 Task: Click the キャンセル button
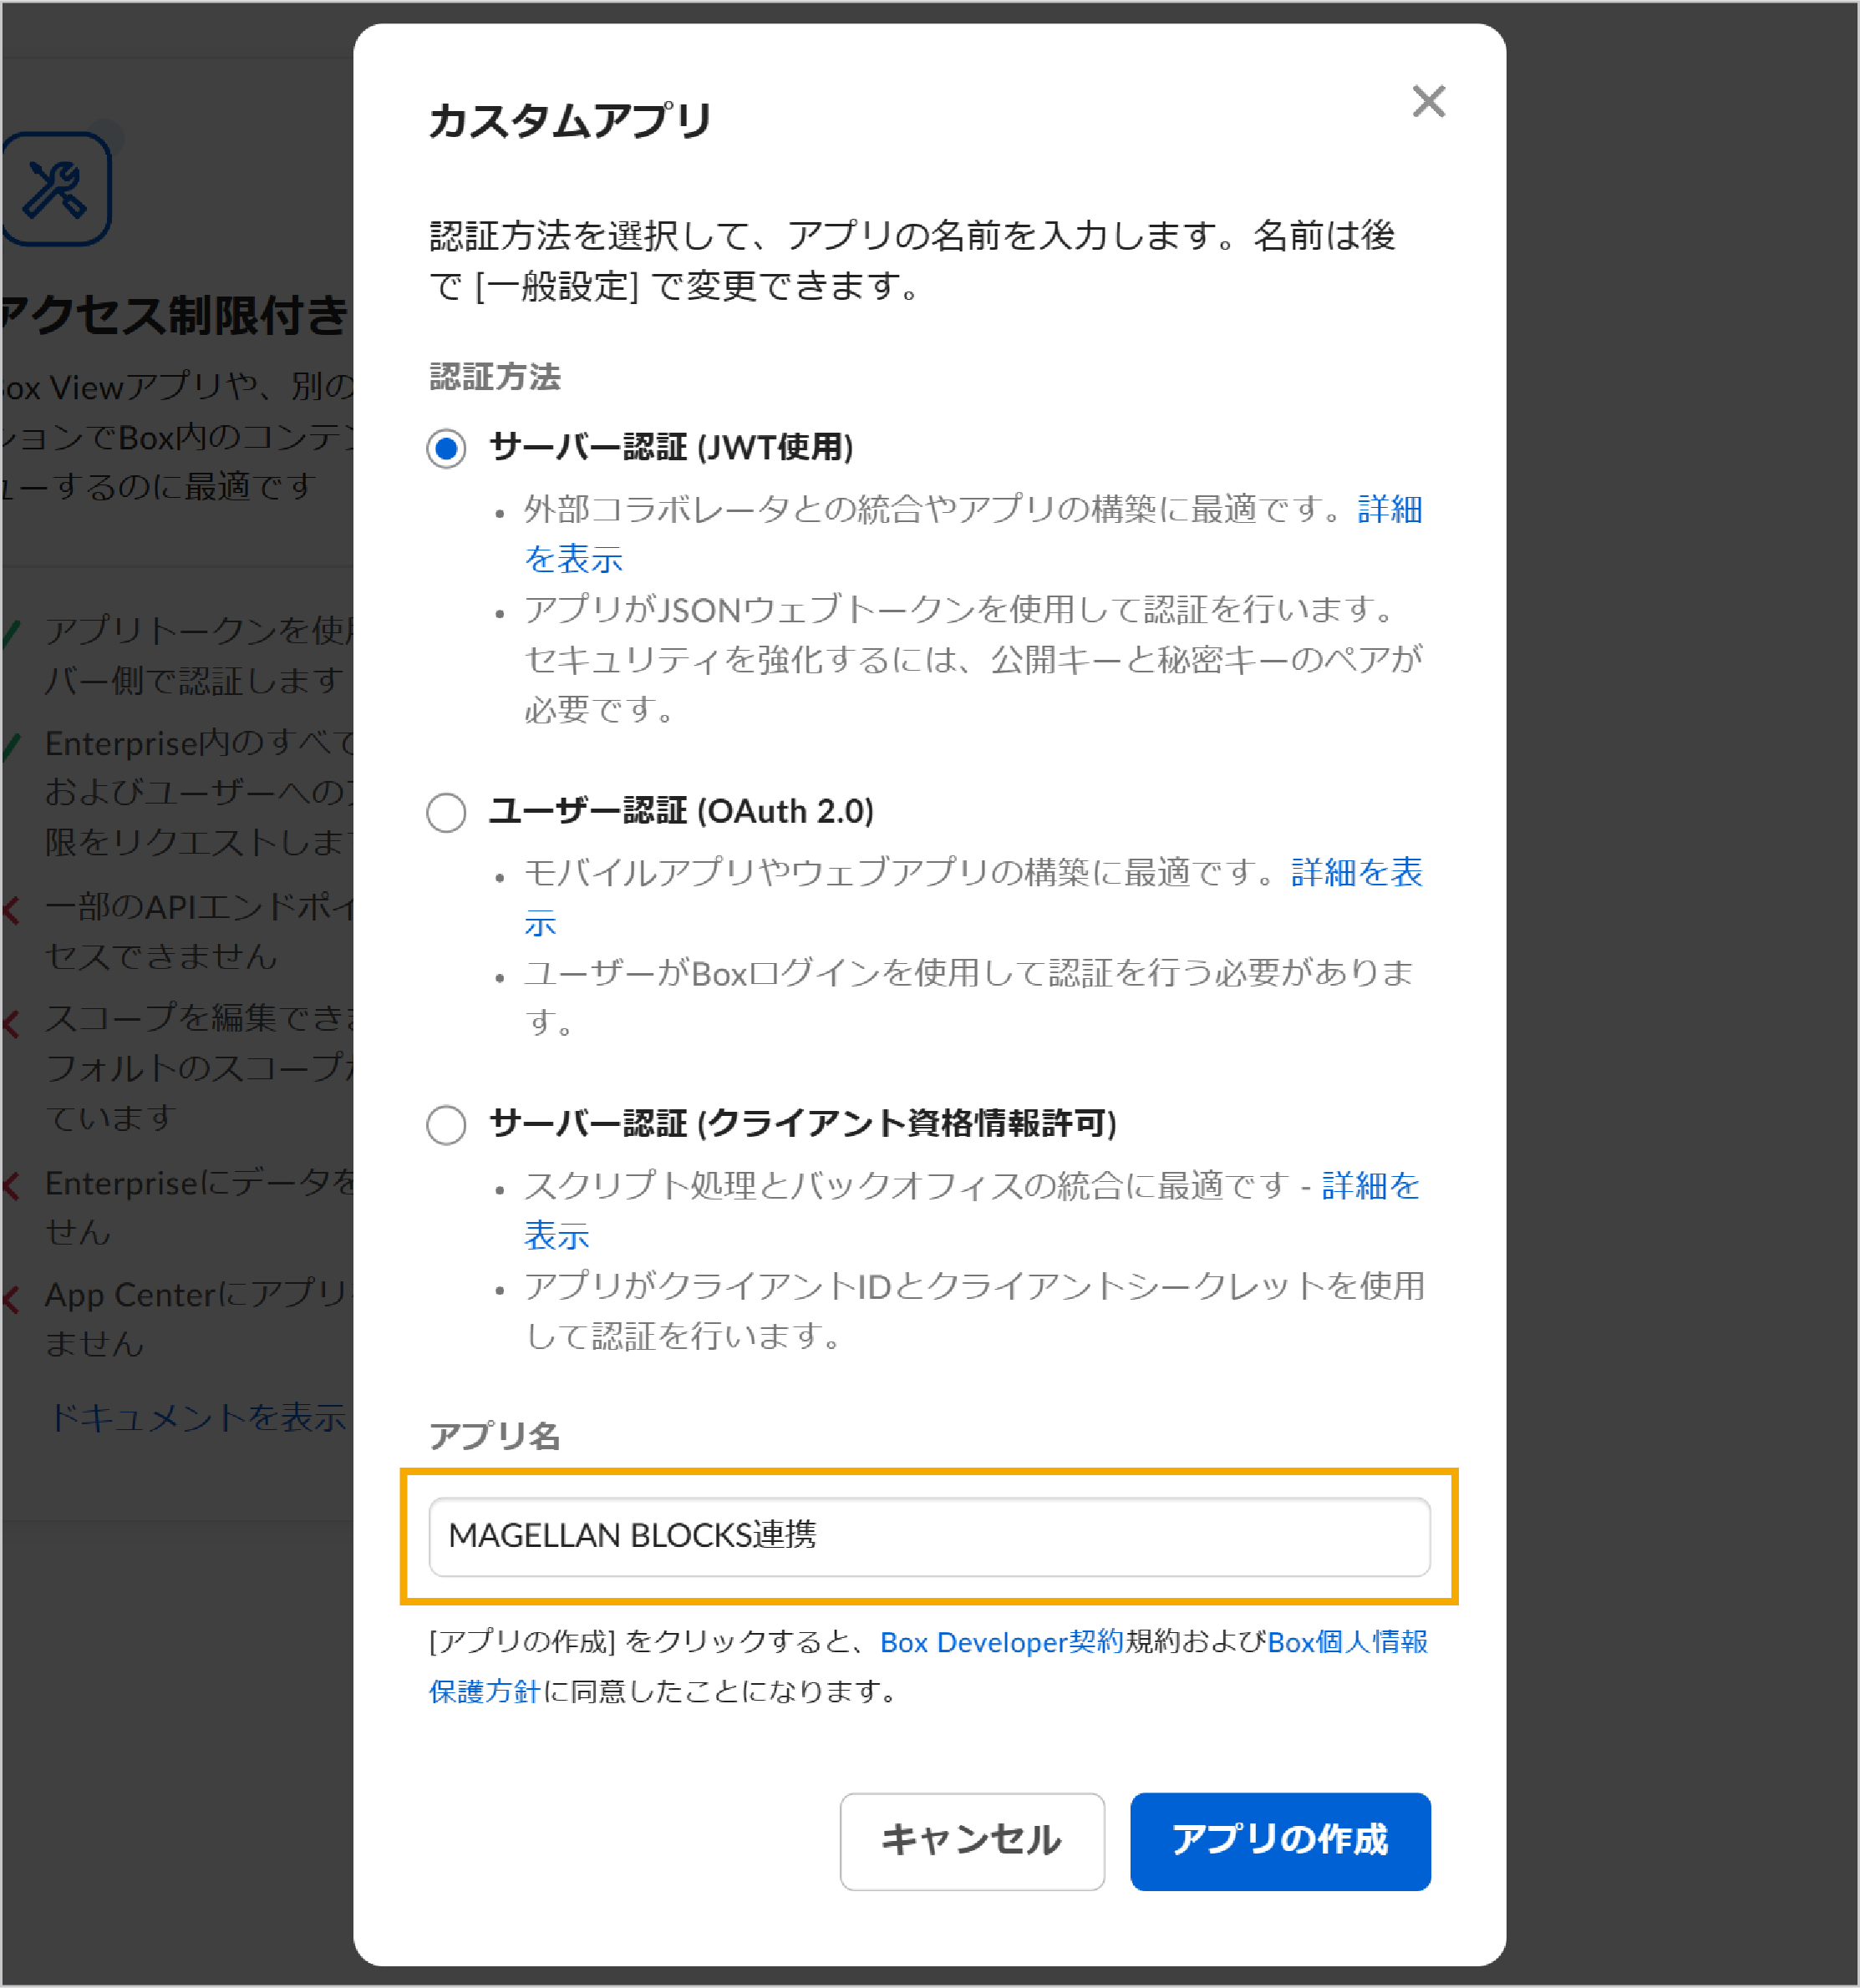point(972,1841)
